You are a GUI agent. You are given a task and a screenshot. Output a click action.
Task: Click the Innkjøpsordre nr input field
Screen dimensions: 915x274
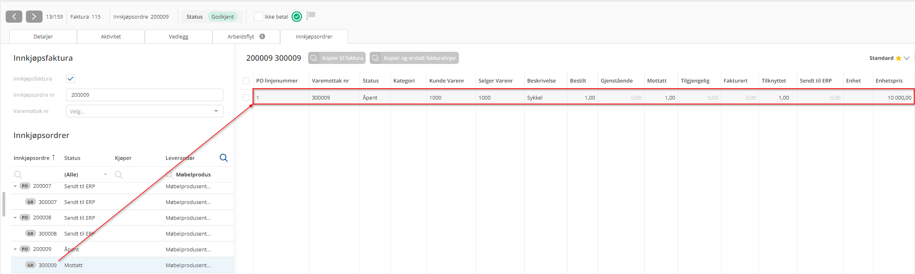[144, 95]
